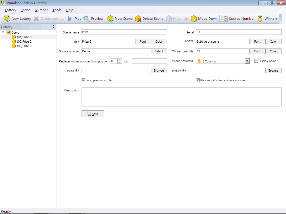The width and height of the screenshot is (286, 214).
Task: Open the Winners medal icon
Action: (x=260, y=19)
